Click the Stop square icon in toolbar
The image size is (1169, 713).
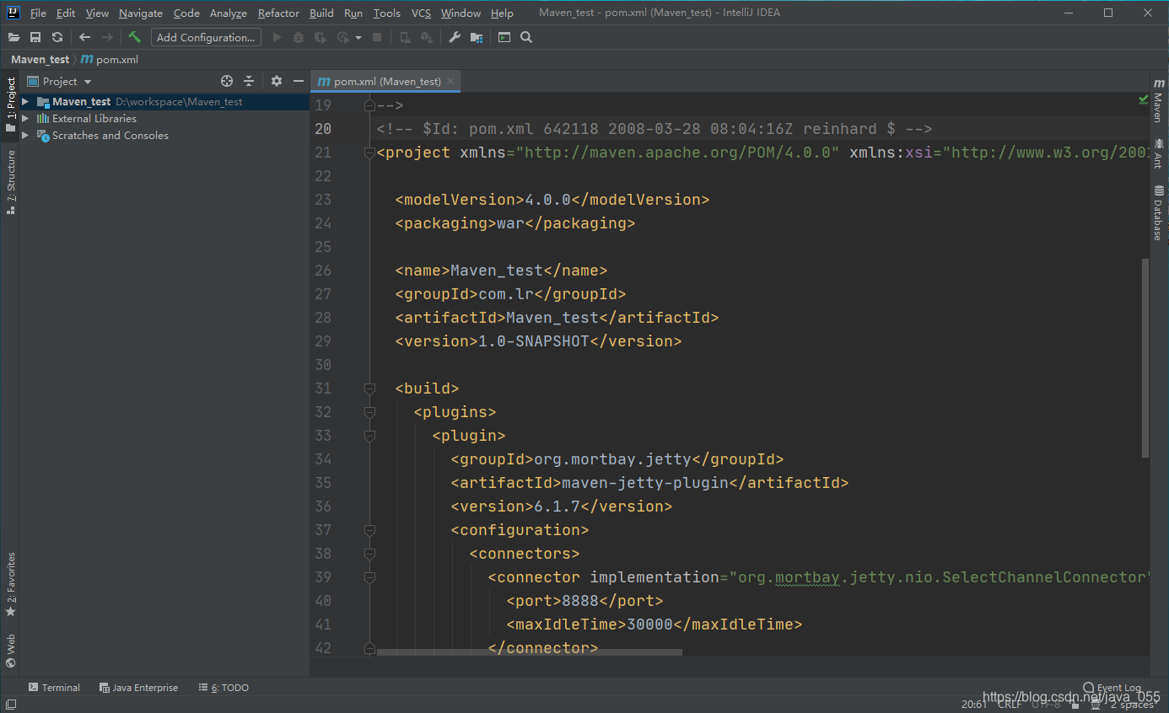pyautogui.click(x=377, y=37)
